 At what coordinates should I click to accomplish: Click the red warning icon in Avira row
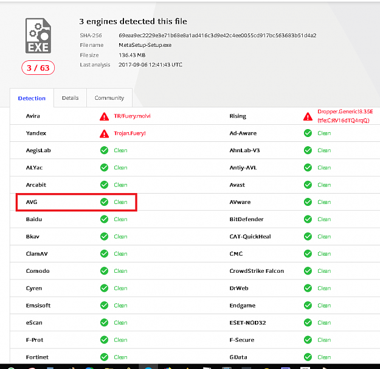[x=104, y=116]
